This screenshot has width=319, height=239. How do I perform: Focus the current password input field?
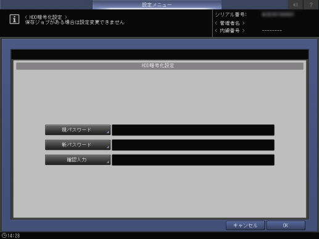pos(193,130)
